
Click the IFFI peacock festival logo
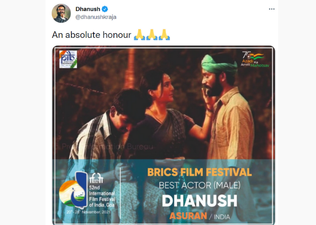coord(73,190)
